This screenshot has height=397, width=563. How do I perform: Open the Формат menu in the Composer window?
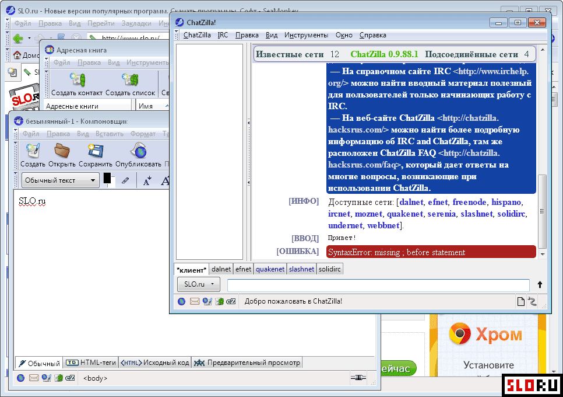[143, 134]
